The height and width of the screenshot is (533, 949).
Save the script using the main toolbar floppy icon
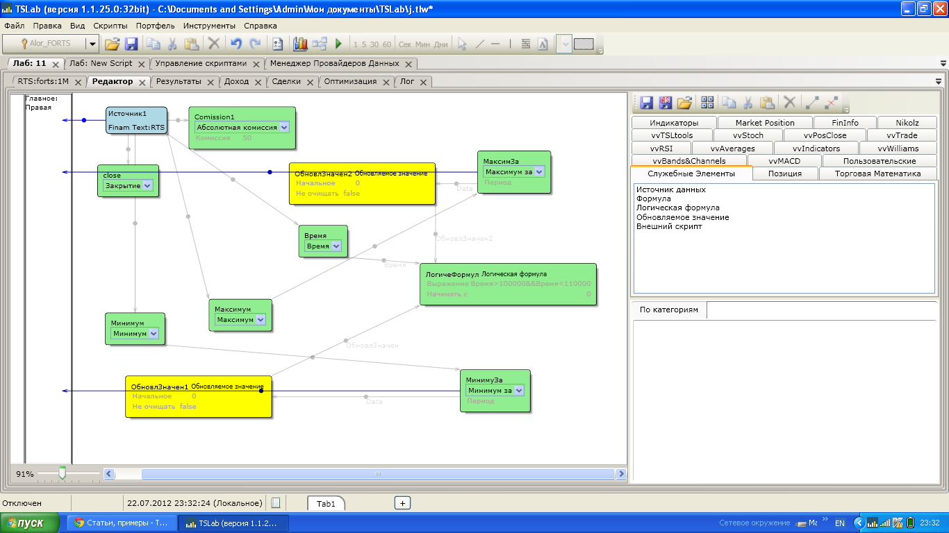point(131,44)
